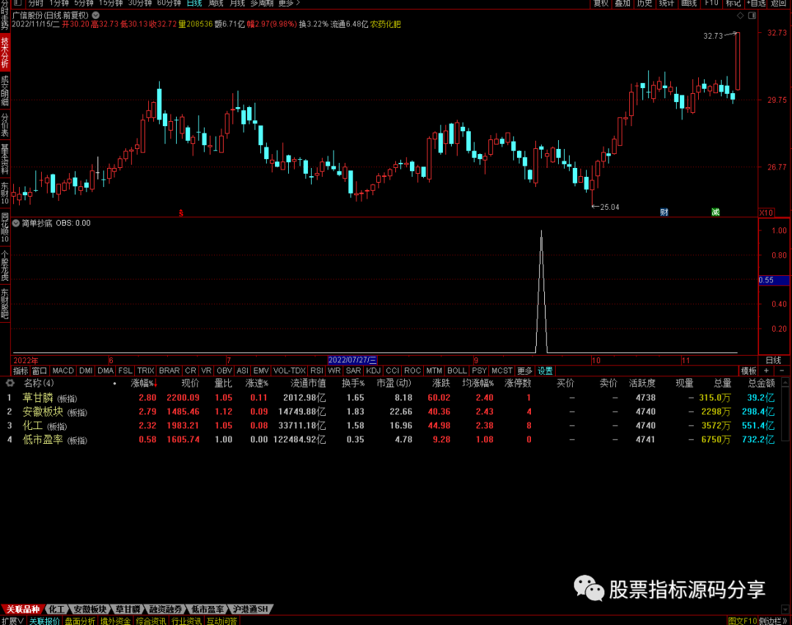Click the red $ marker under the candles
Image resolution: width=792 pixels, height=625 pixels.
click(x=181, y=213)
